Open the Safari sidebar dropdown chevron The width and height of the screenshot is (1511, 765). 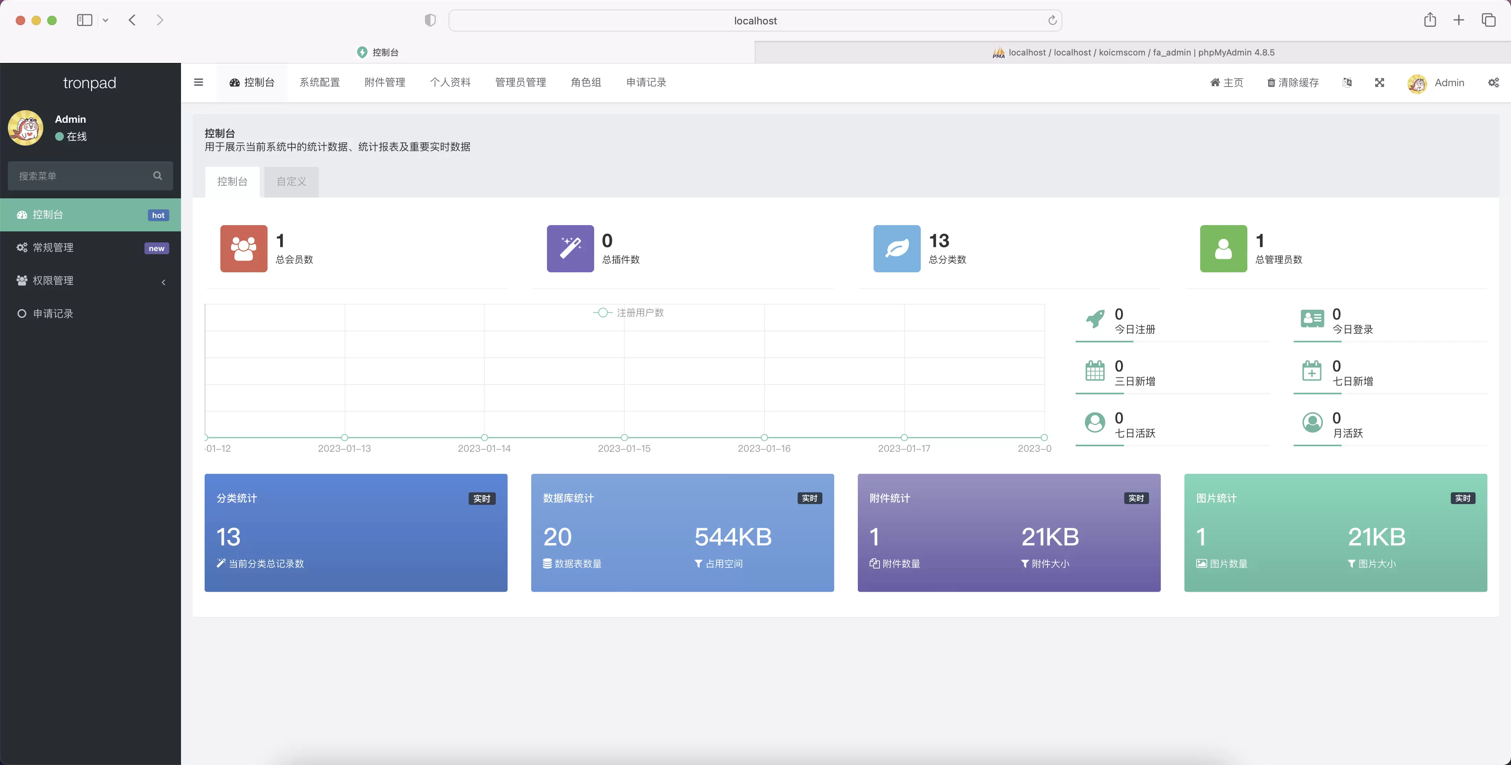point(105,20)
